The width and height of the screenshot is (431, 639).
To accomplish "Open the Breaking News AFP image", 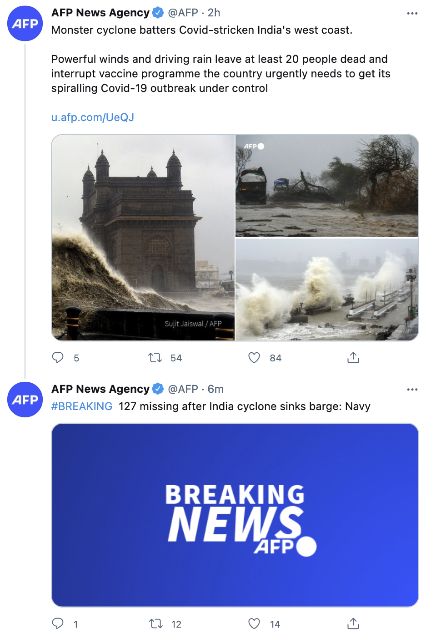I will [235, 515].
